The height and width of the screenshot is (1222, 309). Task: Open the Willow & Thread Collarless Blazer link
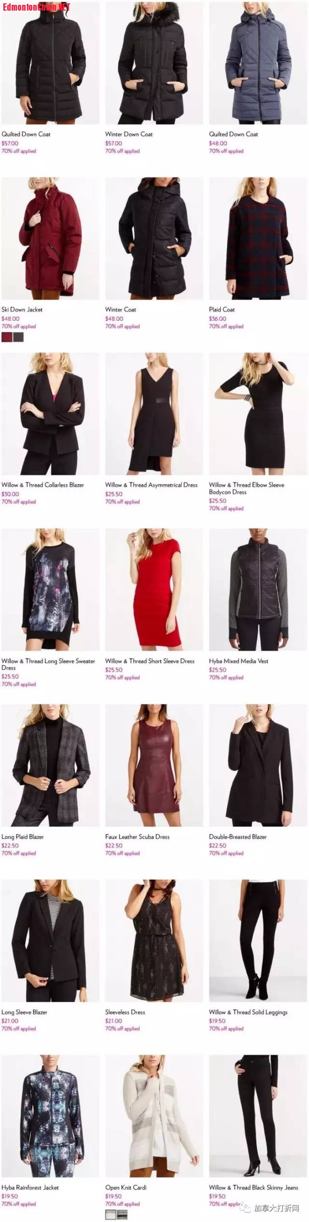coord(42,485)
